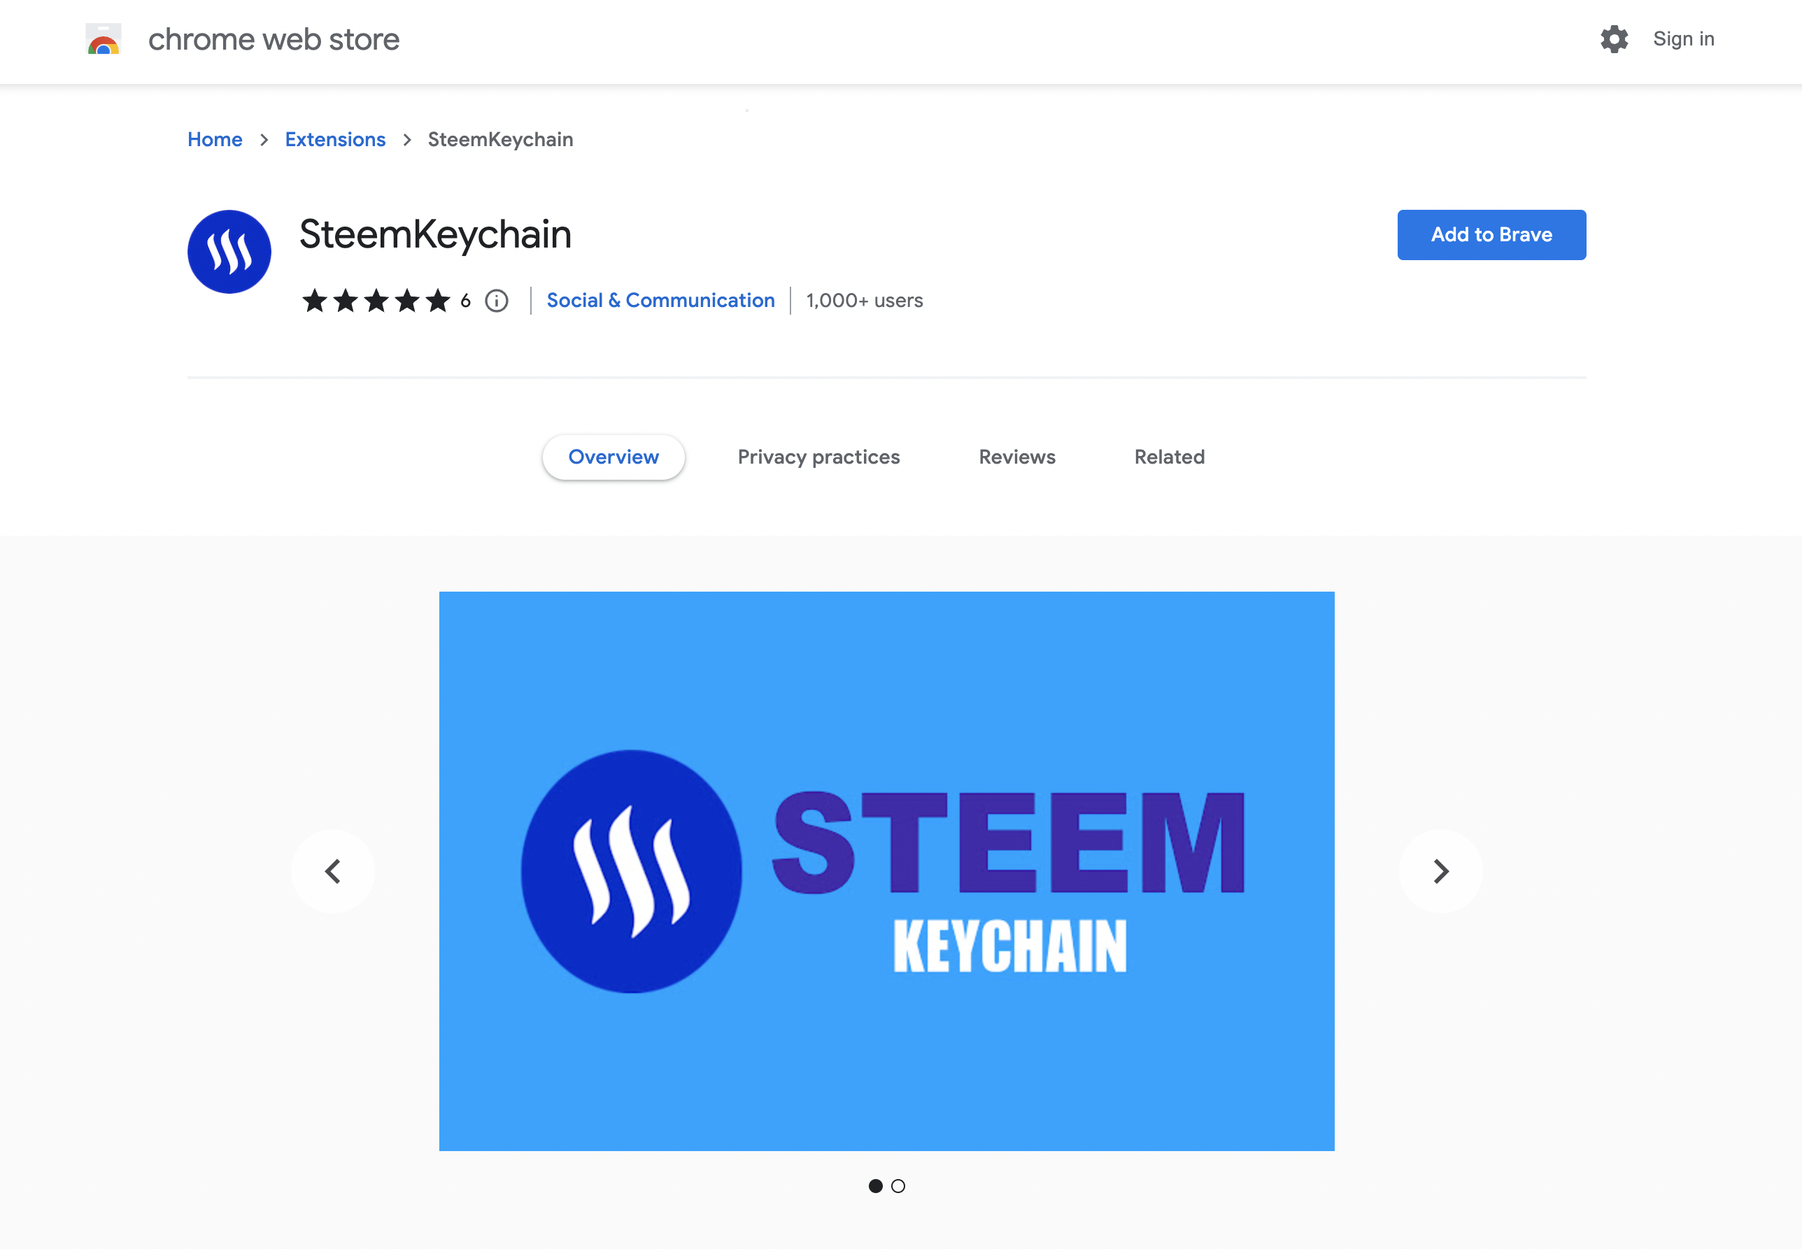The image size is (1802, 1256).
Task: Open the Extensions breadcrumb link
Action: click(x=335, y=140)
